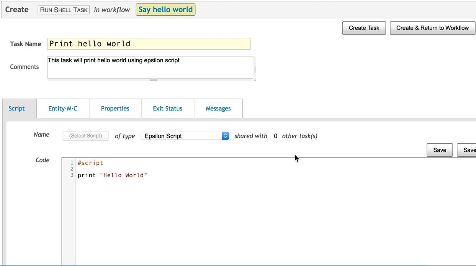
Task: Click Create & Return to Workflow button
Action: pyautogui.click(x=432, y=28)
